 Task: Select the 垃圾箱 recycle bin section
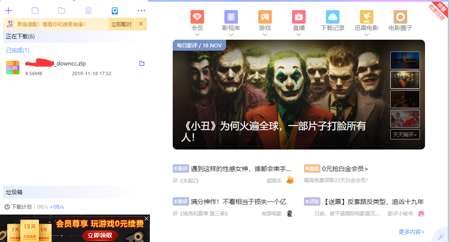coord(14,192)
